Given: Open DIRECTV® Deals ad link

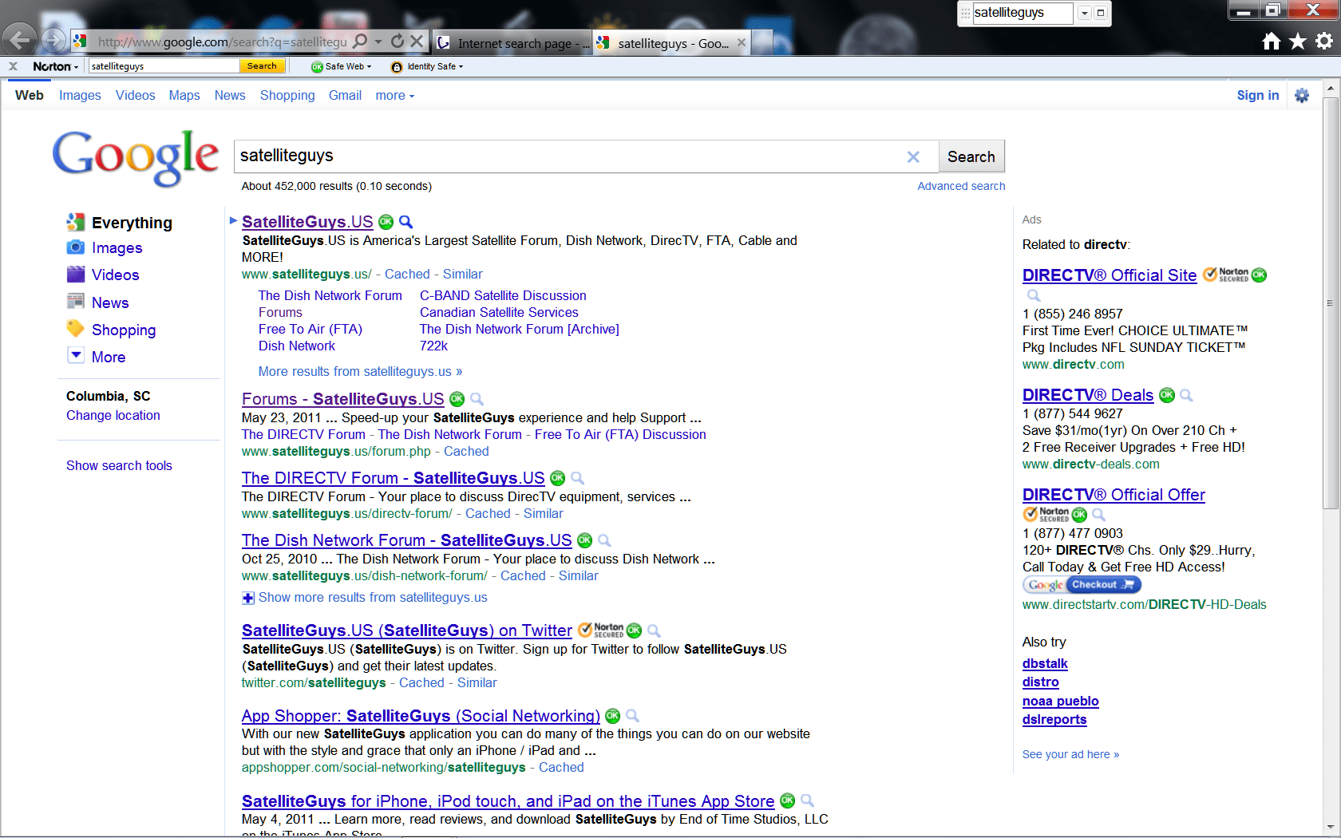Looking at the screenshot, I should point(1088,395).
